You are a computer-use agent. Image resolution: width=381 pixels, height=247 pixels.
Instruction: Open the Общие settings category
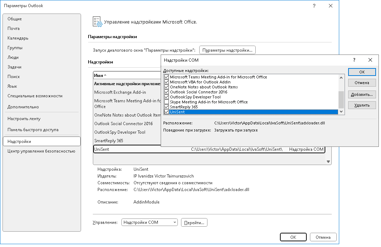coord(42,19)
